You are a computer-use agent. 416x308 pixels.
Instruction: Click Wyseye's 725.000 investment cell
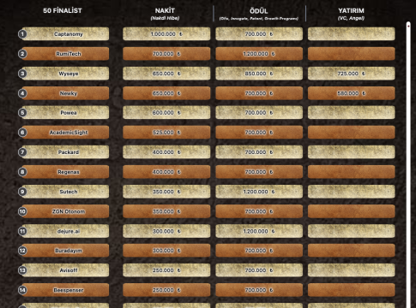tap(352, 74)
